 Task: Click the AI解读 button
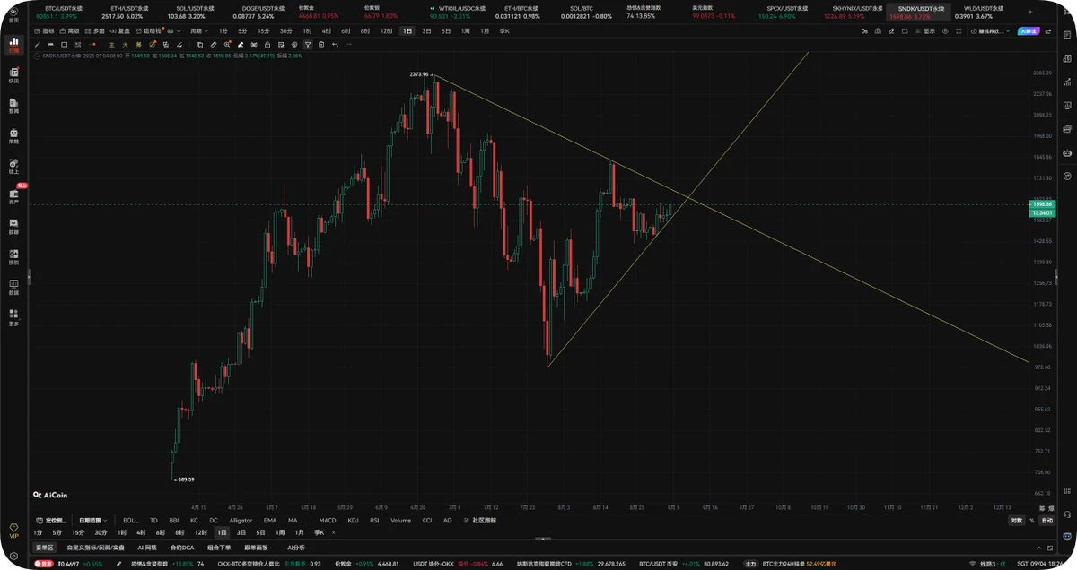click(1029, 31)
